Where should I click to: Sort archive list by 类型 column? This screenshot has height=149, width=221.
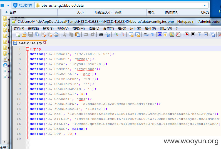click(x=130, y=12)
